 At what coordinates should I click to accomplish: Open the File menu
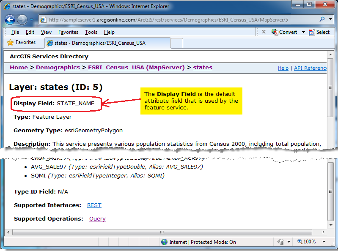point(15,32)
